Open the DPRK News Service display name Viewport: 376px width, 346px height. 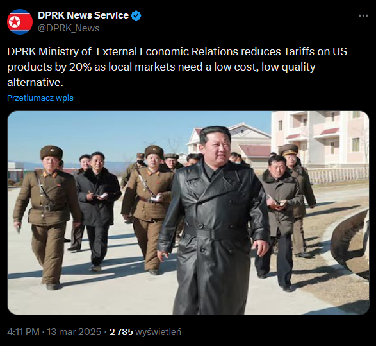point(83,15)
